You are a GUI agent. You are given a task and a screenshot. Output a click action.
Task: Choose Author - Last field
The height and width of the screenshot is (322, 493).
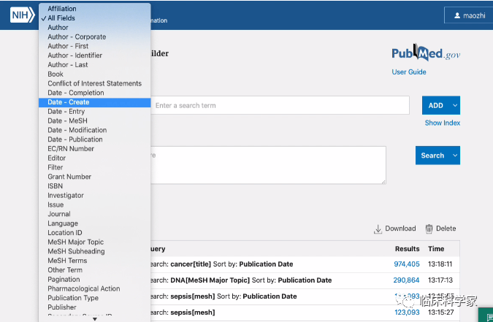95,65
